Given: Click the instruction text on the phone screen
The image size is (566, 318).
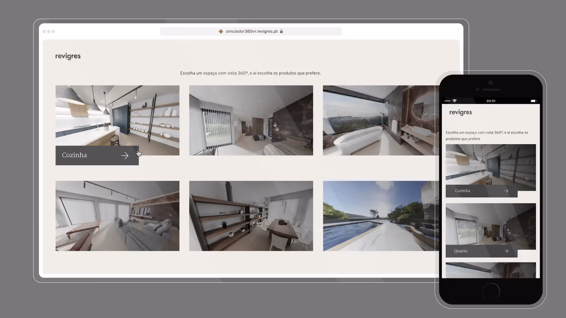Looking at the screenshot, I should point(487,136).
